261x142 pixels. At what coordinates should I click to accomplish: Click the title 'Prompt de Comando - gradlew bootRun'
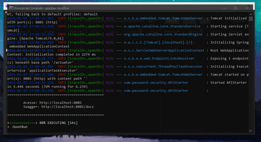coord(42,8)
